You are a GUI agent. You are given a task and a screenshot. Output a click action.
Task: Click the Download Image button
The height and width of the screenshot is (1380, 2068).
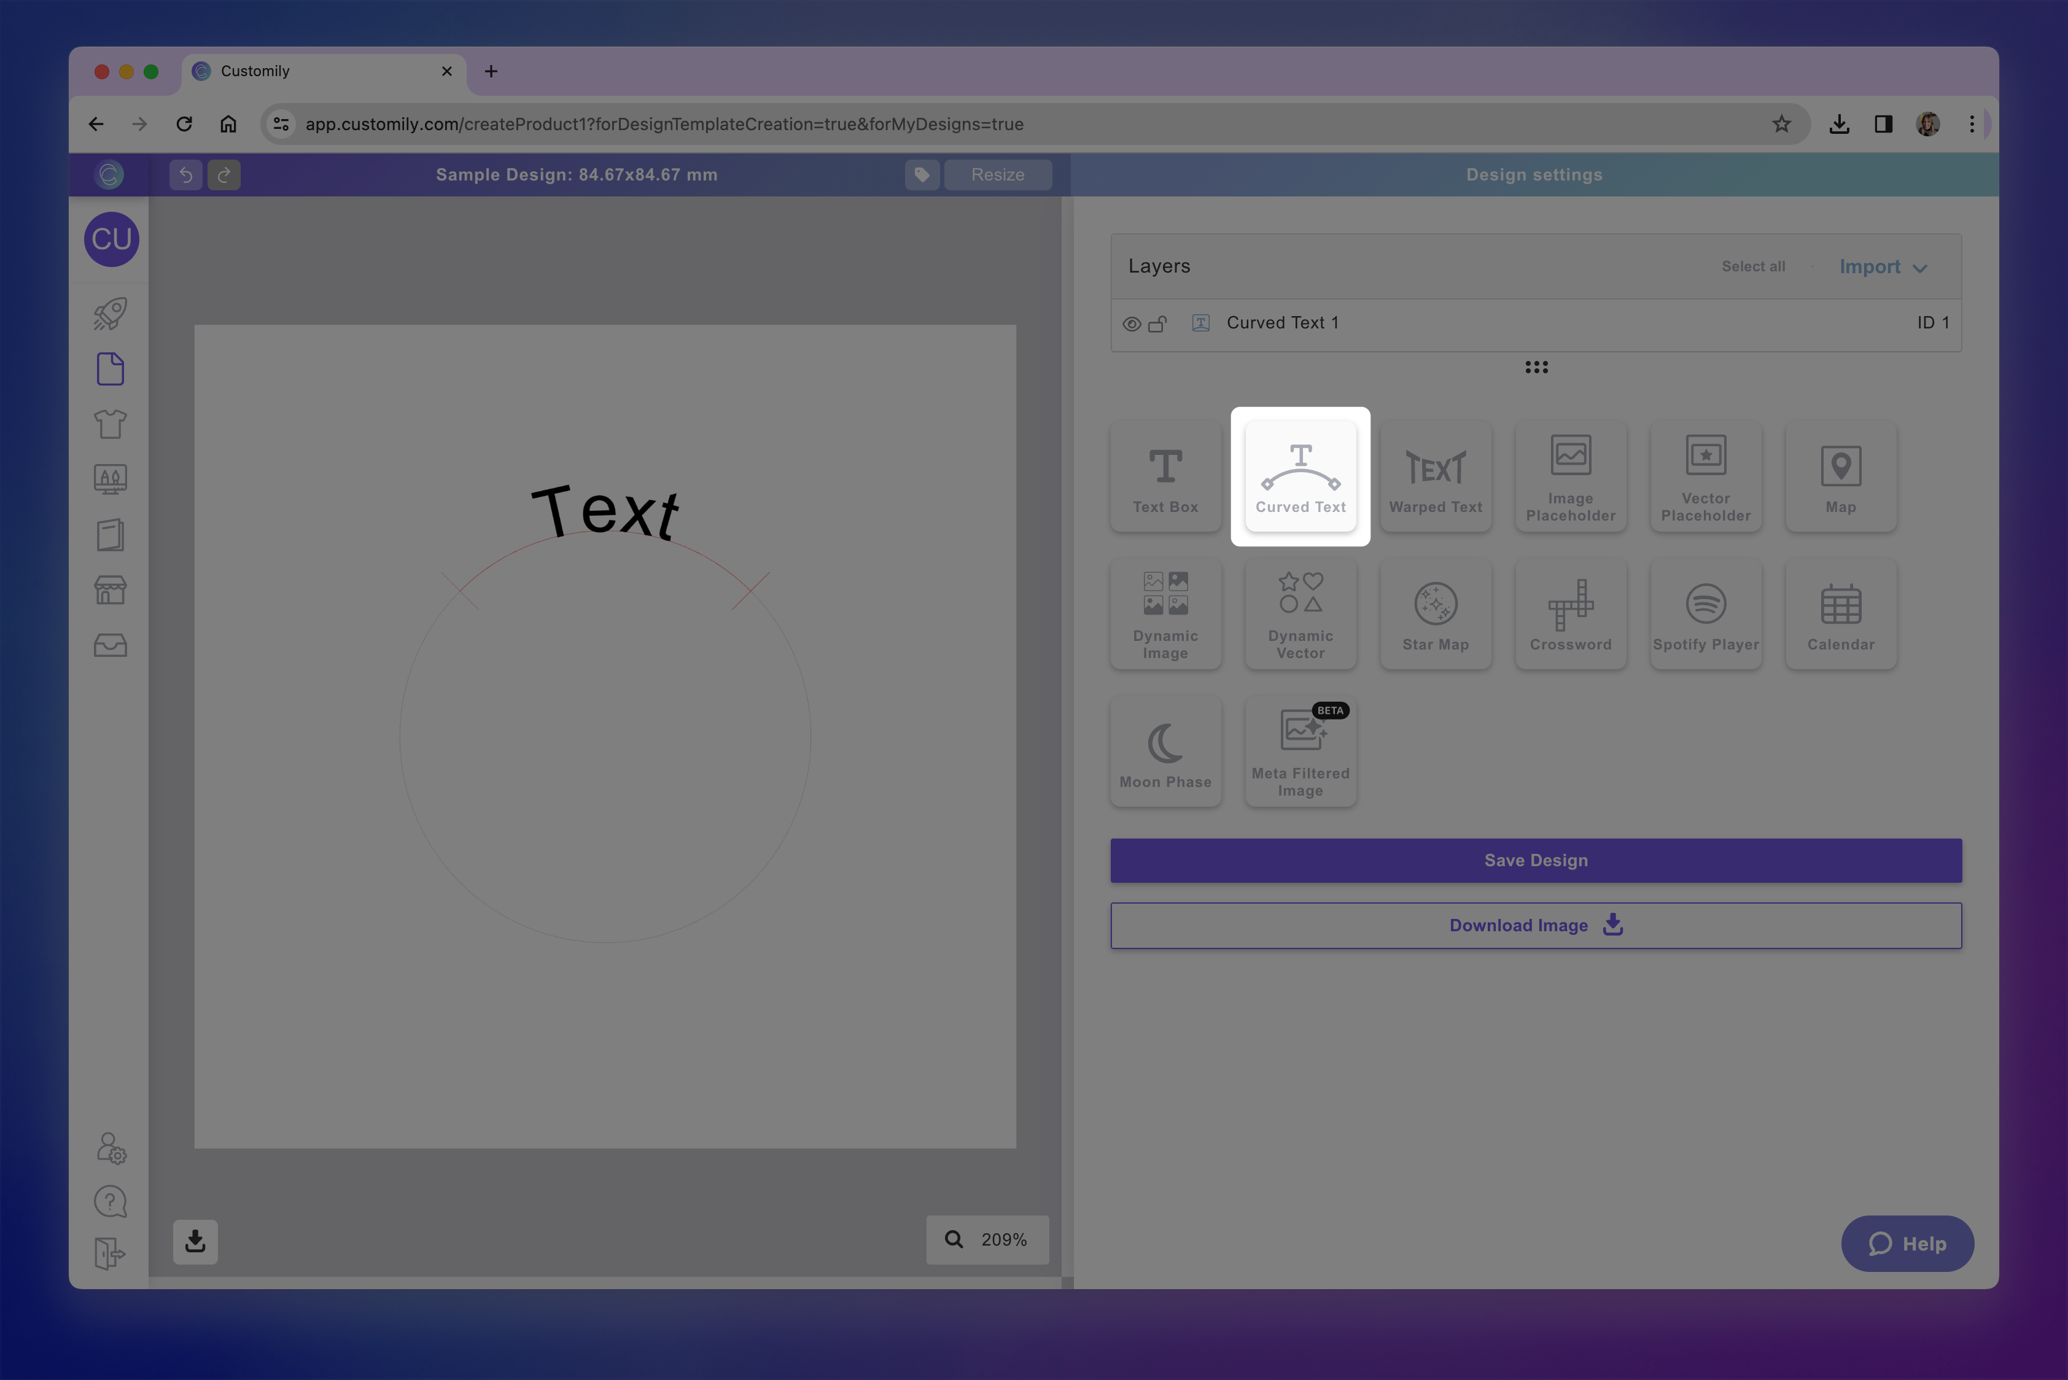pos(1536,925)
